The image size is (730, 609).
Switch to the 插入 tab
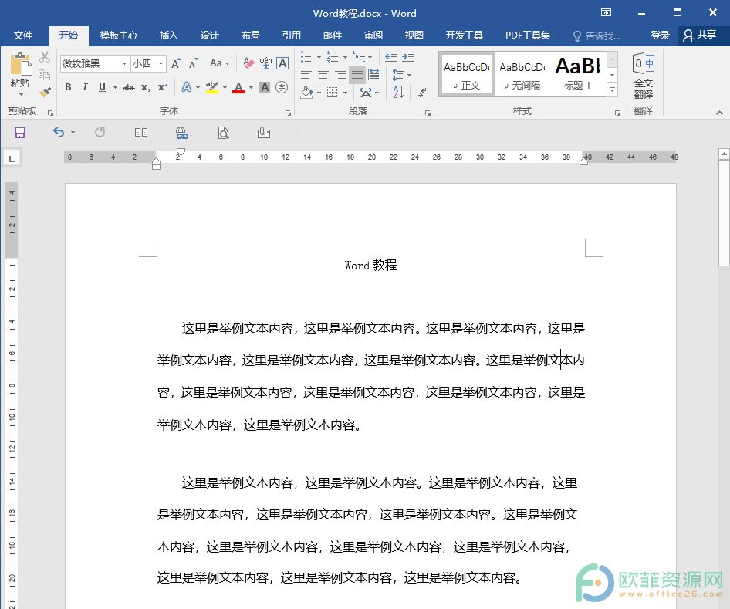click(x=168, y=36)
